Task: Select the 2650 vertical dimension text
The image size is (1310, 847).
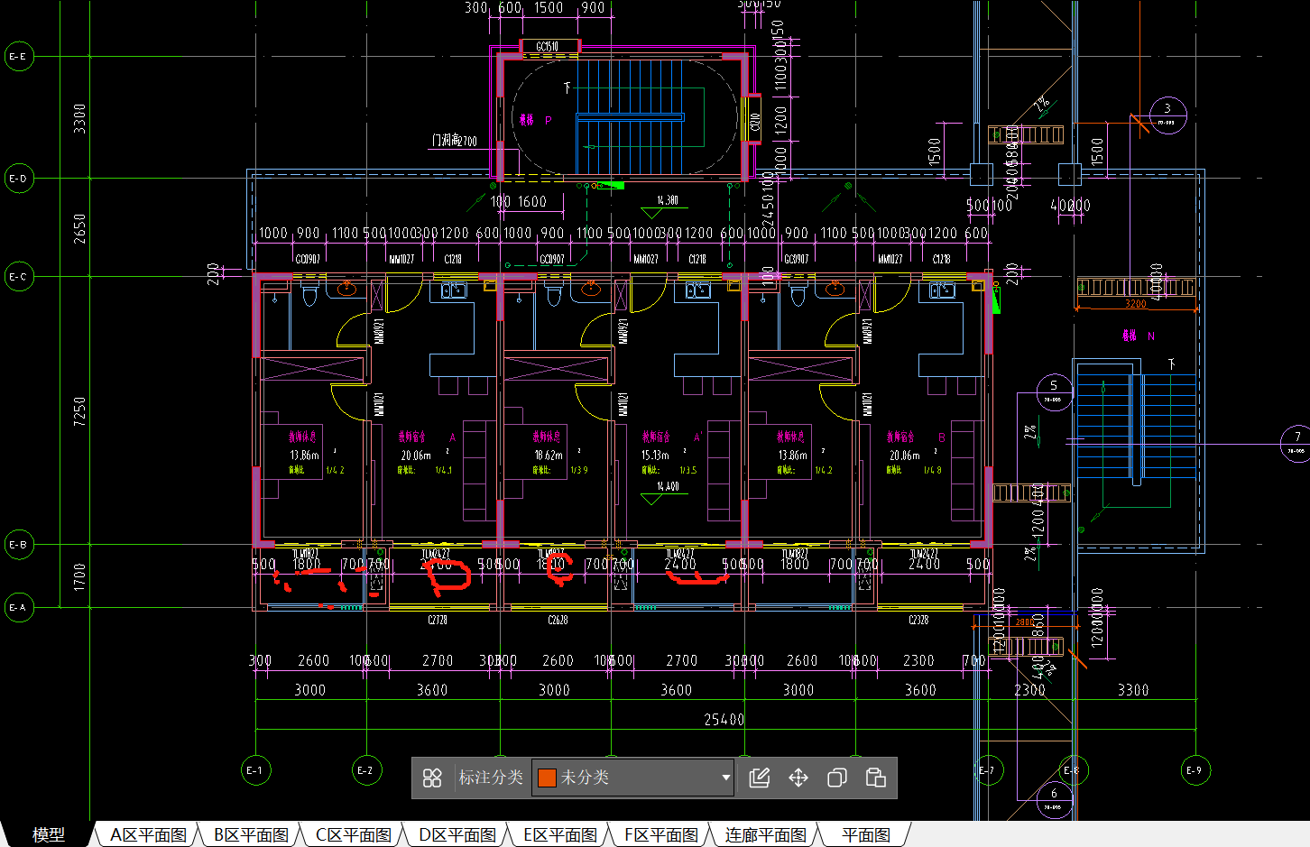Action: (79, 228)
